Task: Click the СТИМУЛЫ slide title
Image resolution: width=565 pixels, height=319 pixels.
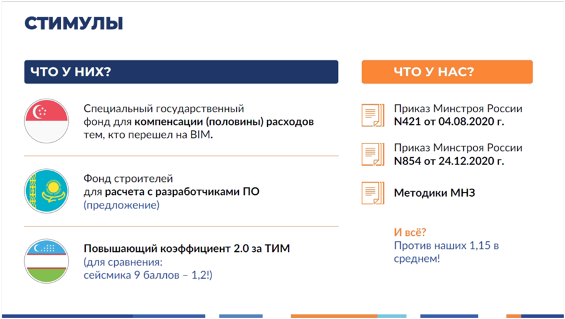Action: [x=74, y=24]
